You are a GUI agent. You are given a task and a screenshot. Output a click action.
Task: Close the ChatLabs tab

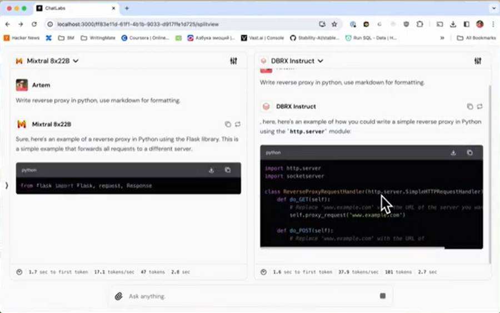pos(113,8)
